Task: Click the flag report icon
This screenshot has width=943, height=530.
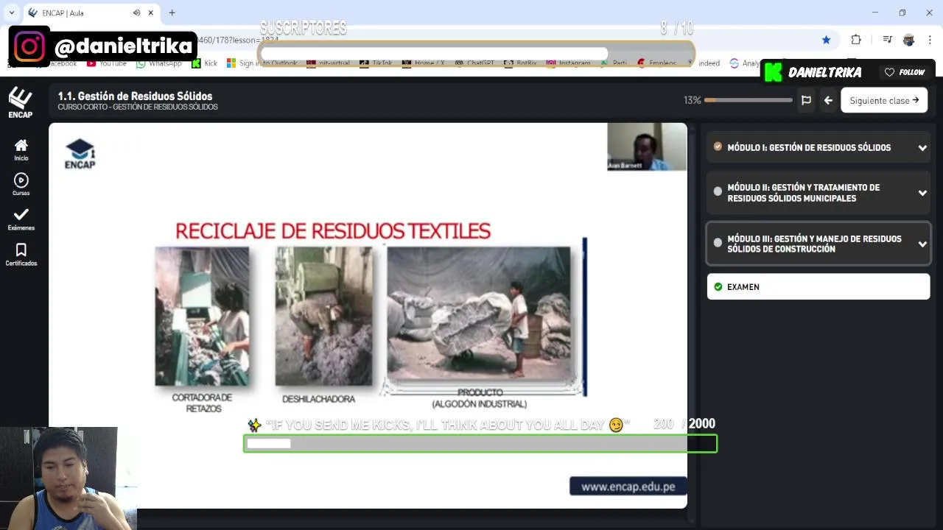Action: point(806,100)
